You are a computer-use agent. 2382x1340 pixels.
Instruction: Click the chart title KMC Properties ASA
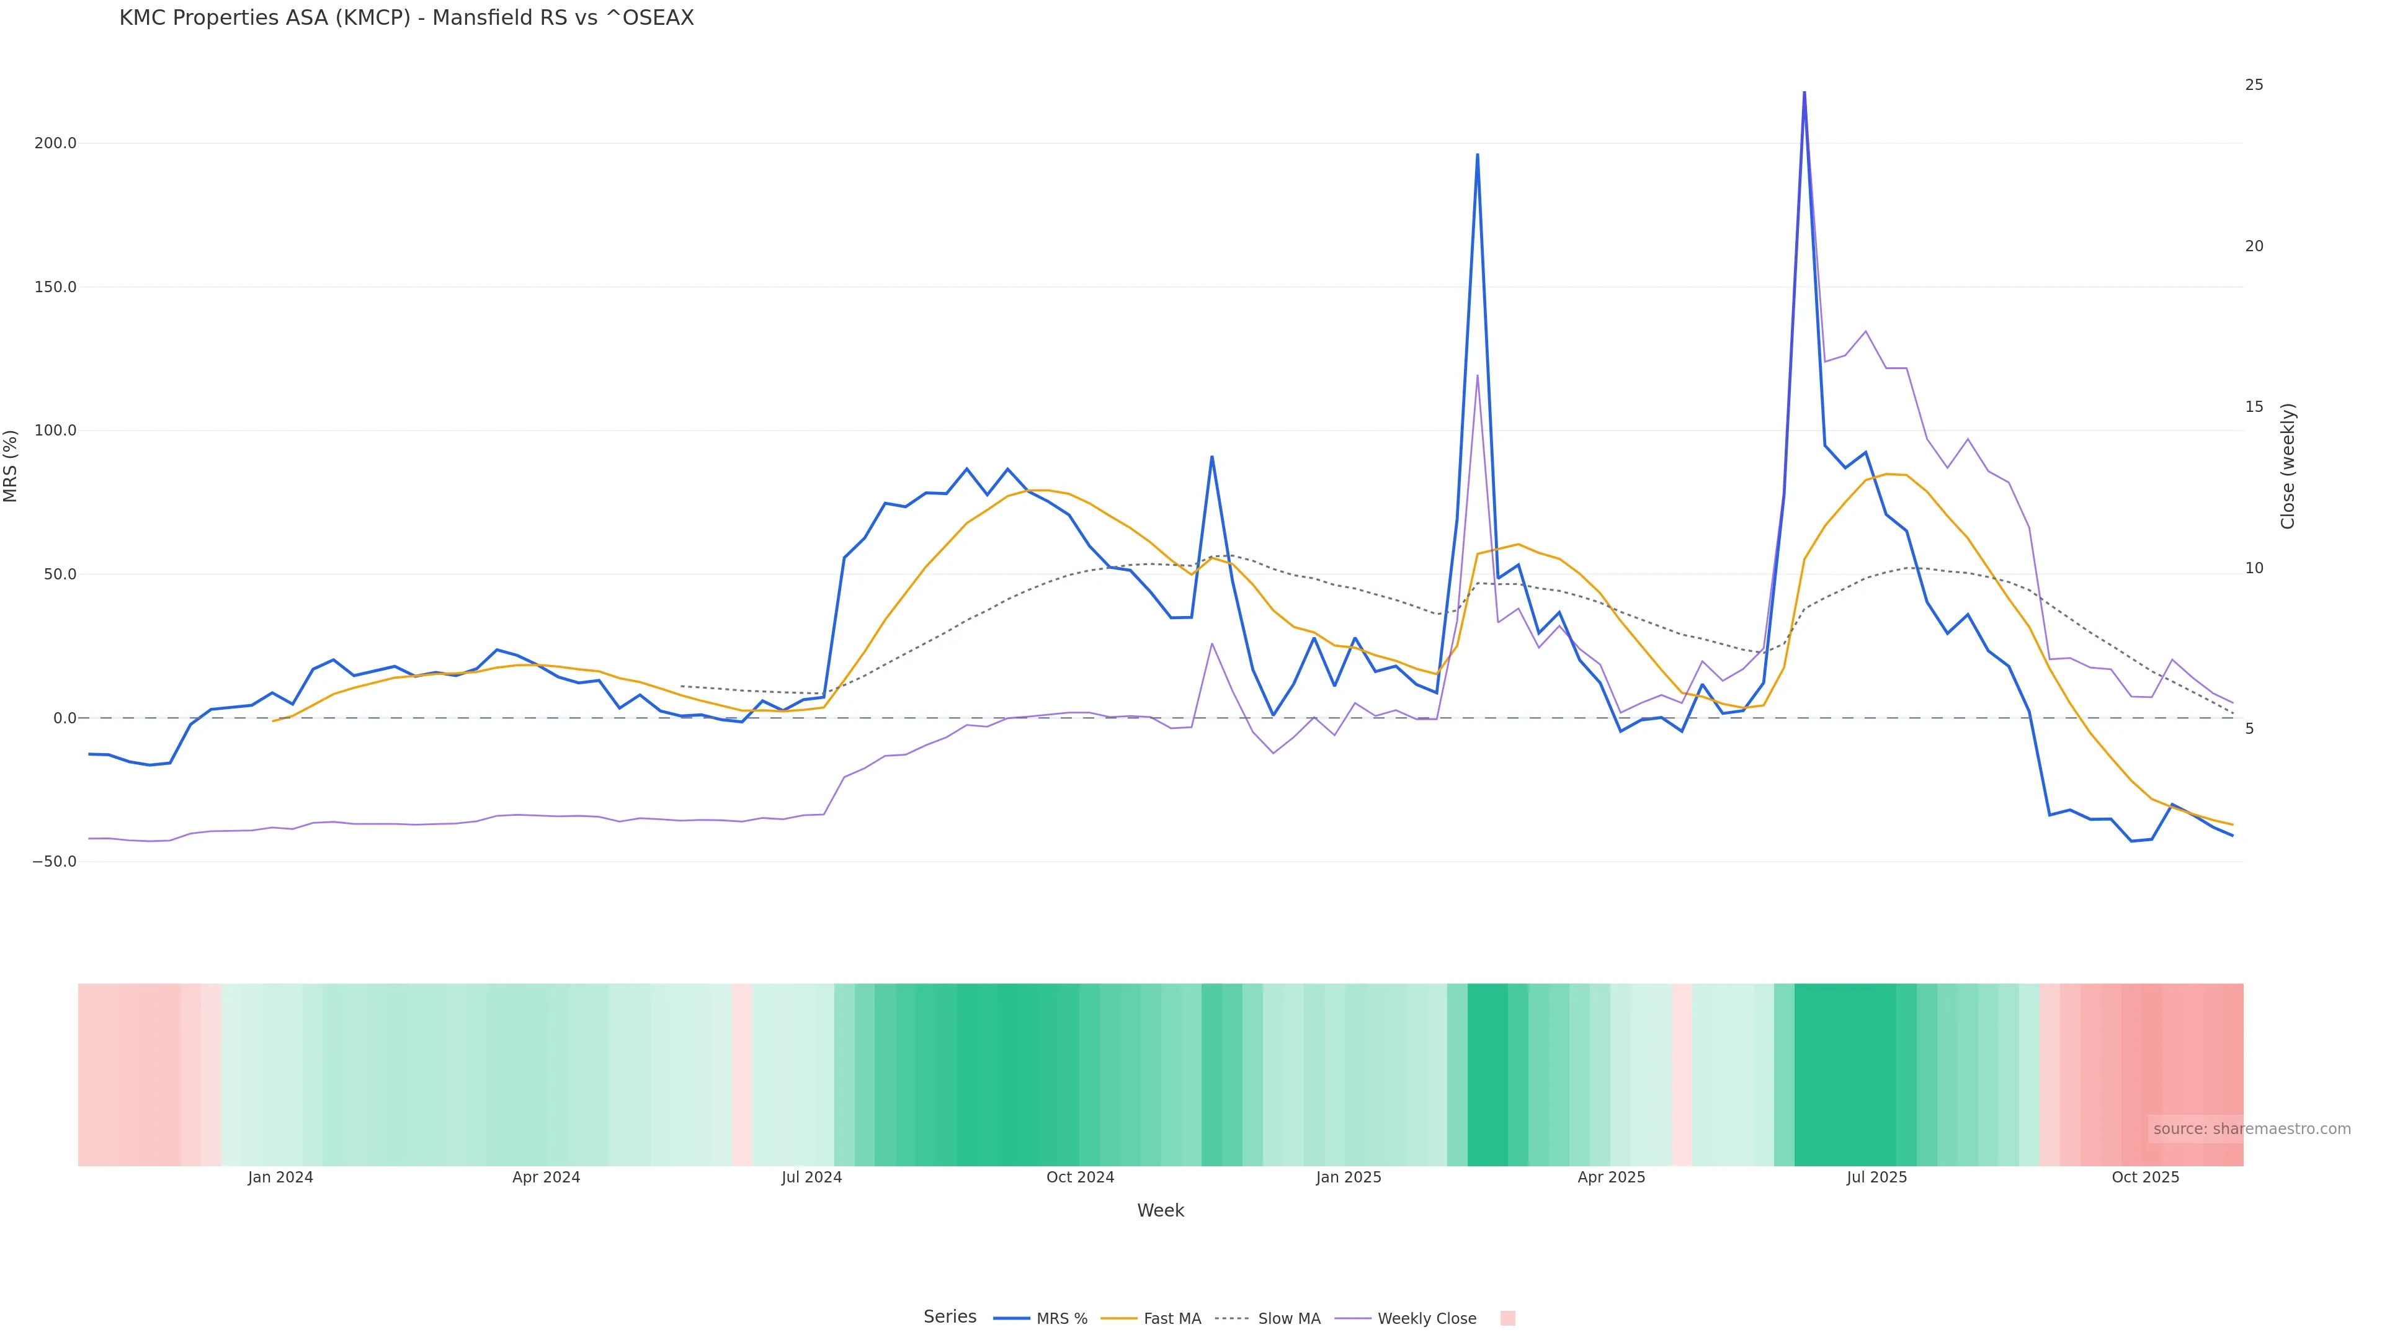click(406, 17)
